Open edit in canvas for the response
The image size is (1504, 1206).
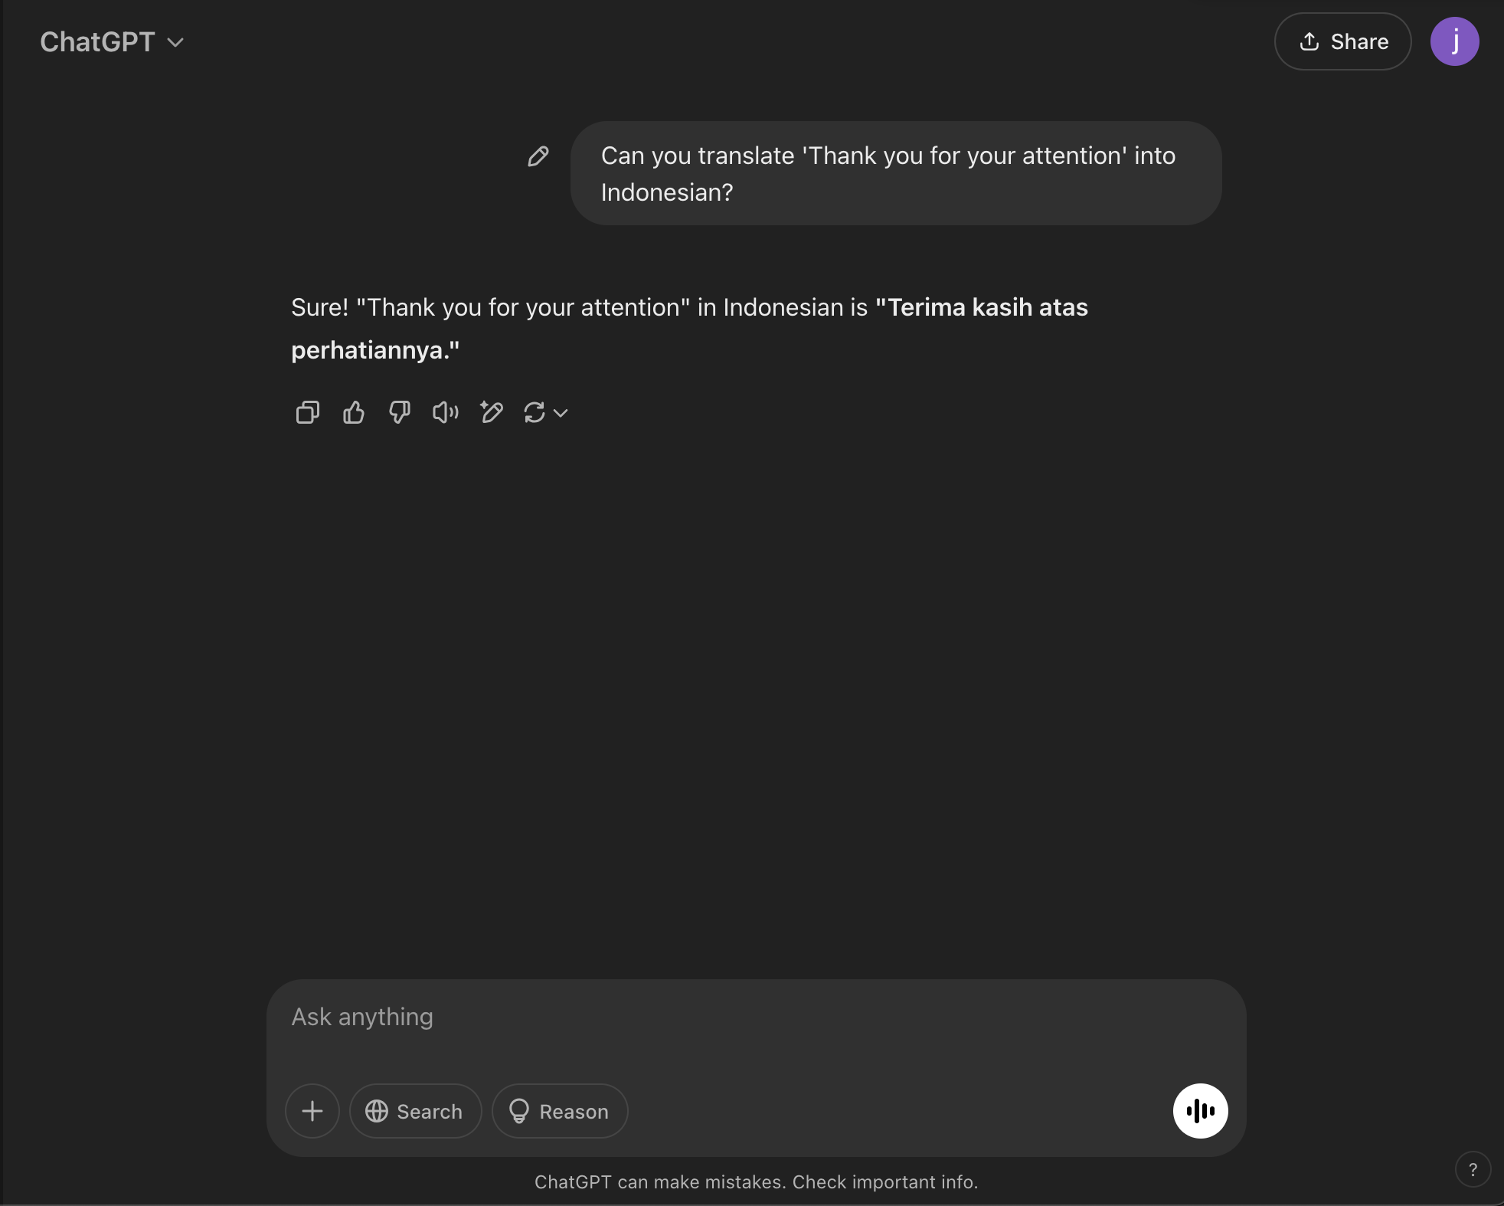[x=491, y=412]
